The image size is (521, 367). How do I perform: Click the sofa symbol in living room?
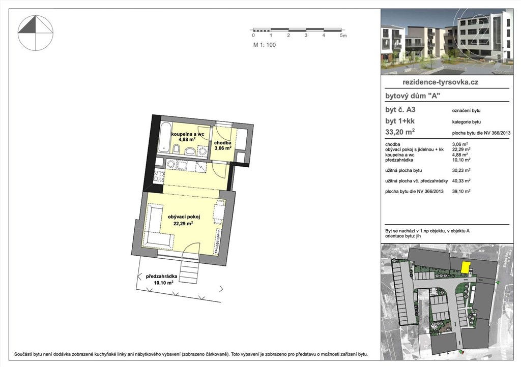tap(157, 227)
